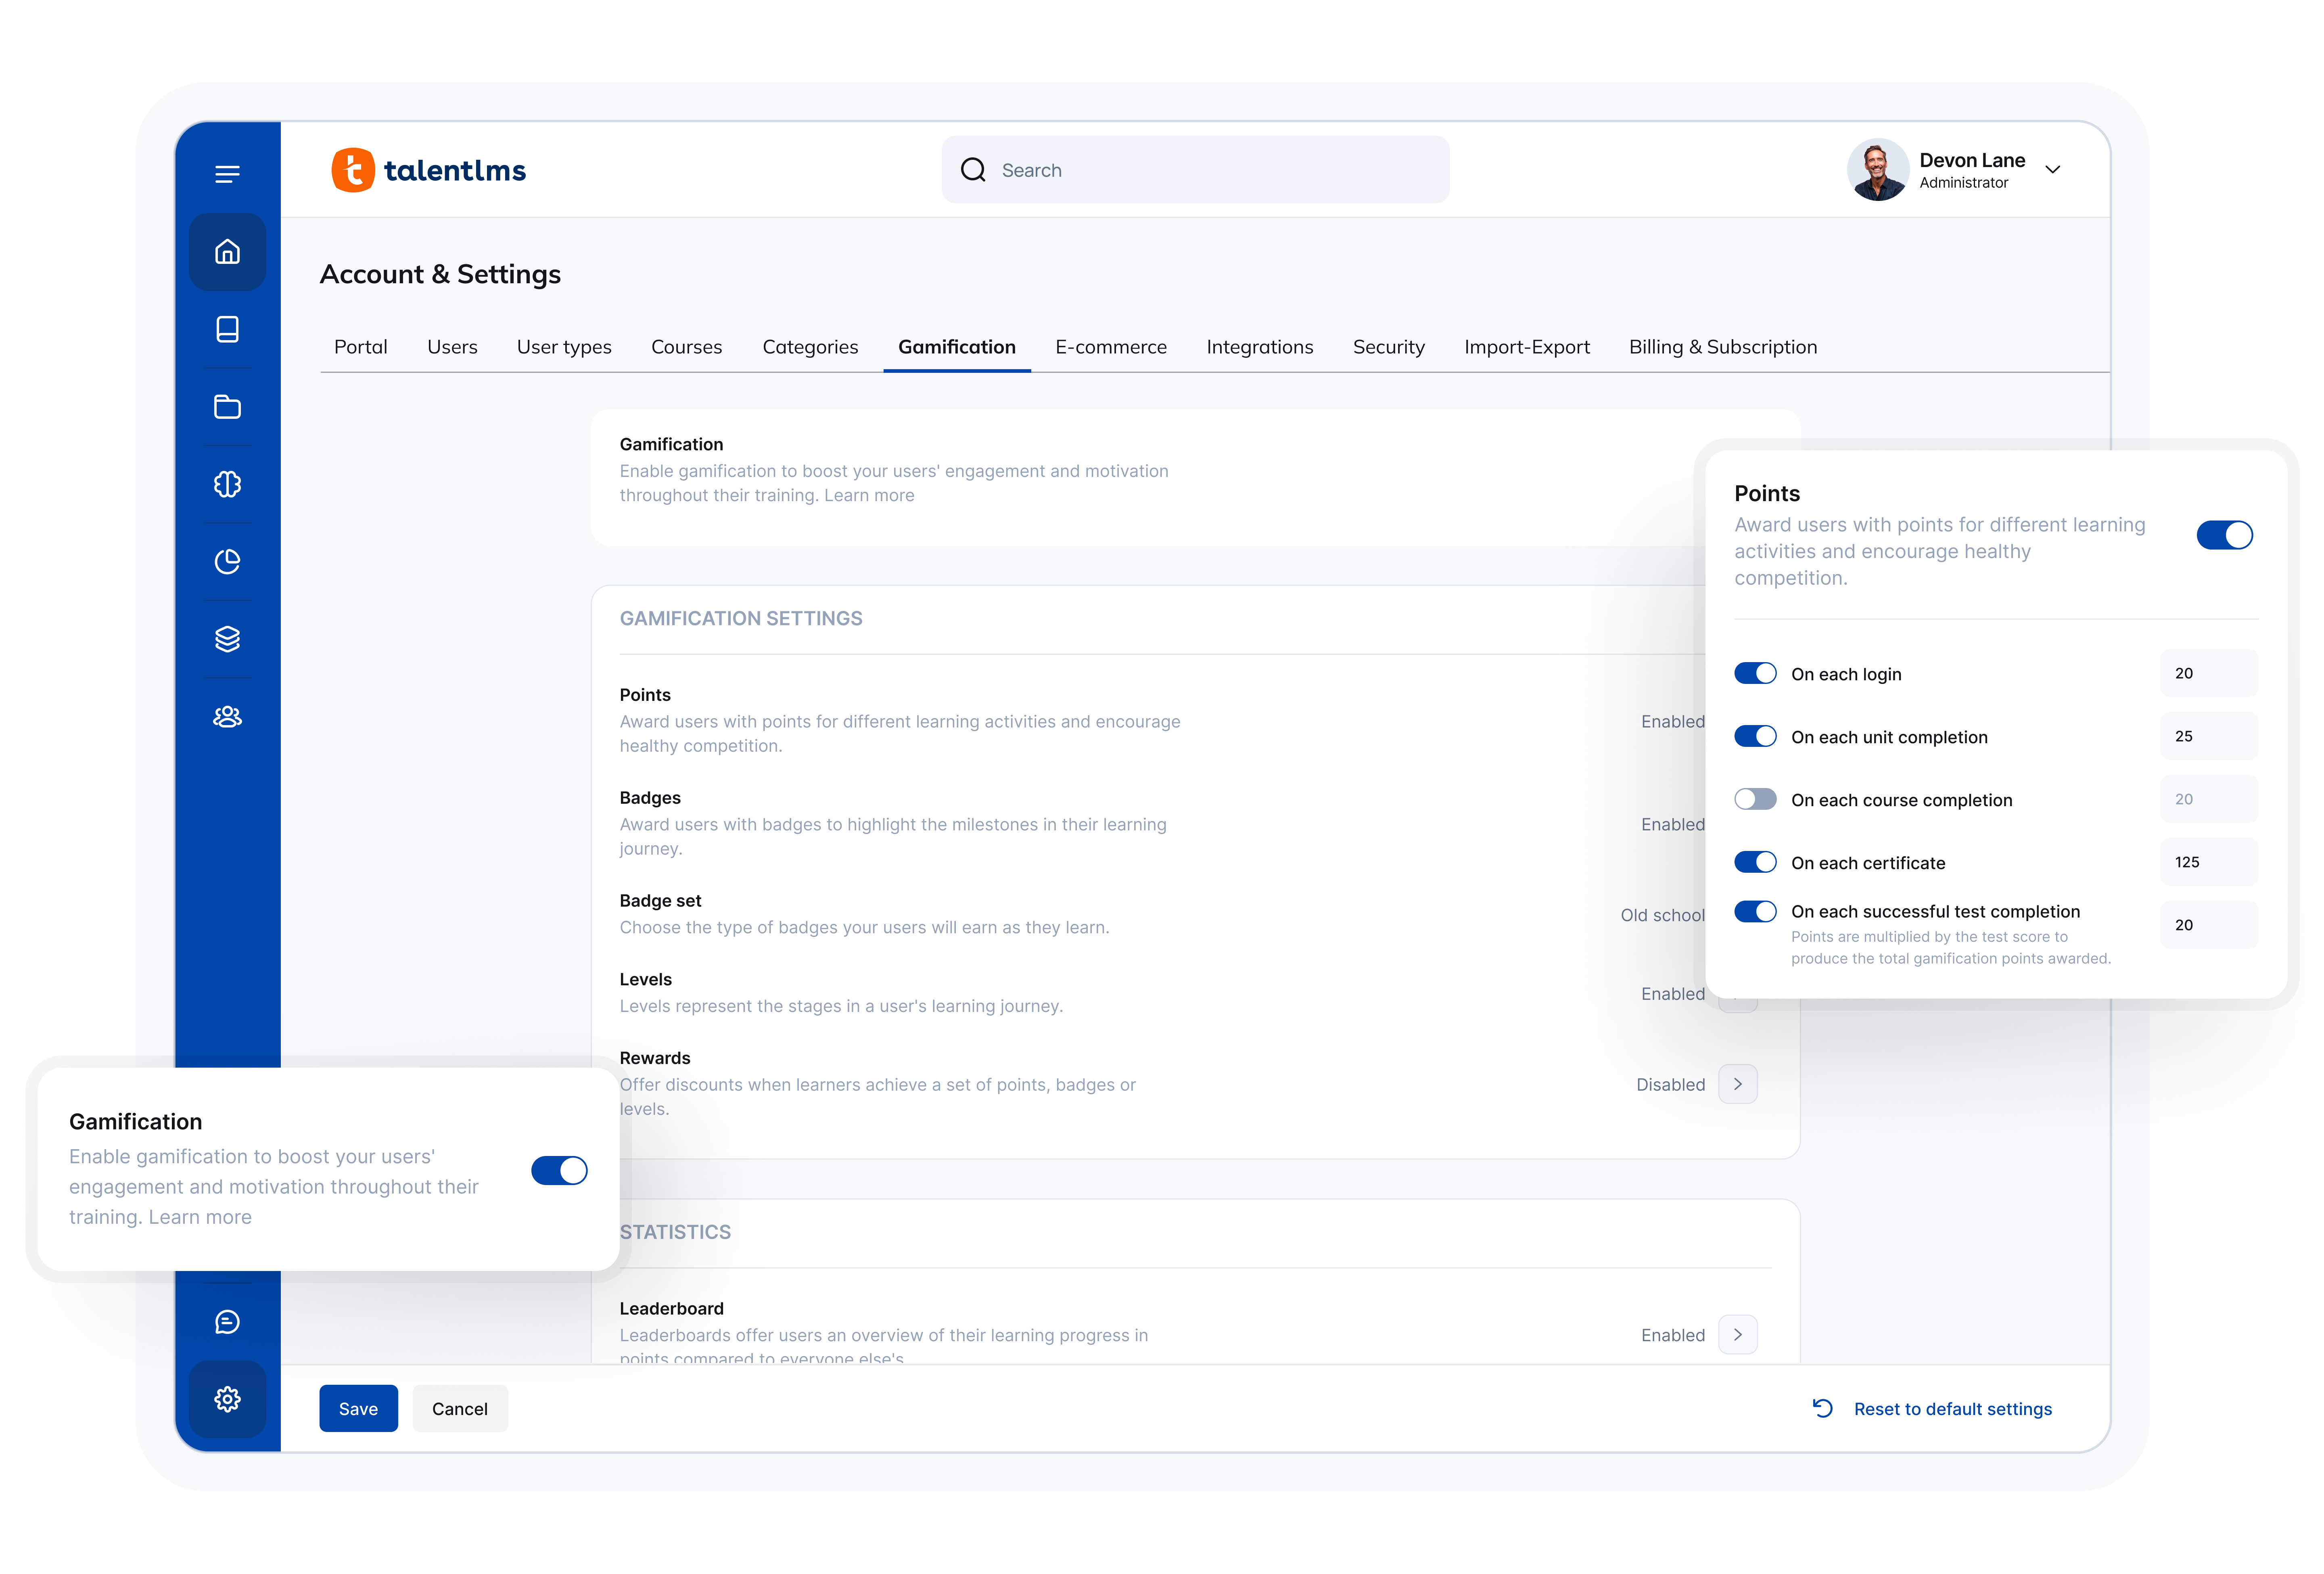
Task: Open the pie chart reports icon
Action: 227,562
